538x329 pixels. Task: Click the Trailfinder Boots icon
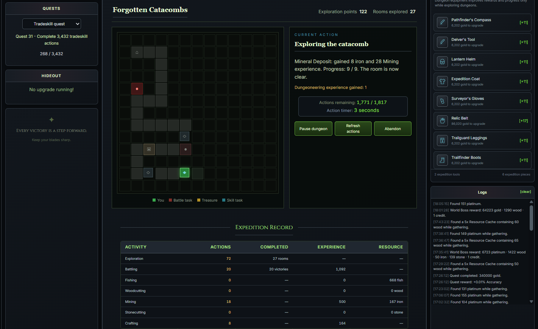coord(442,160)
